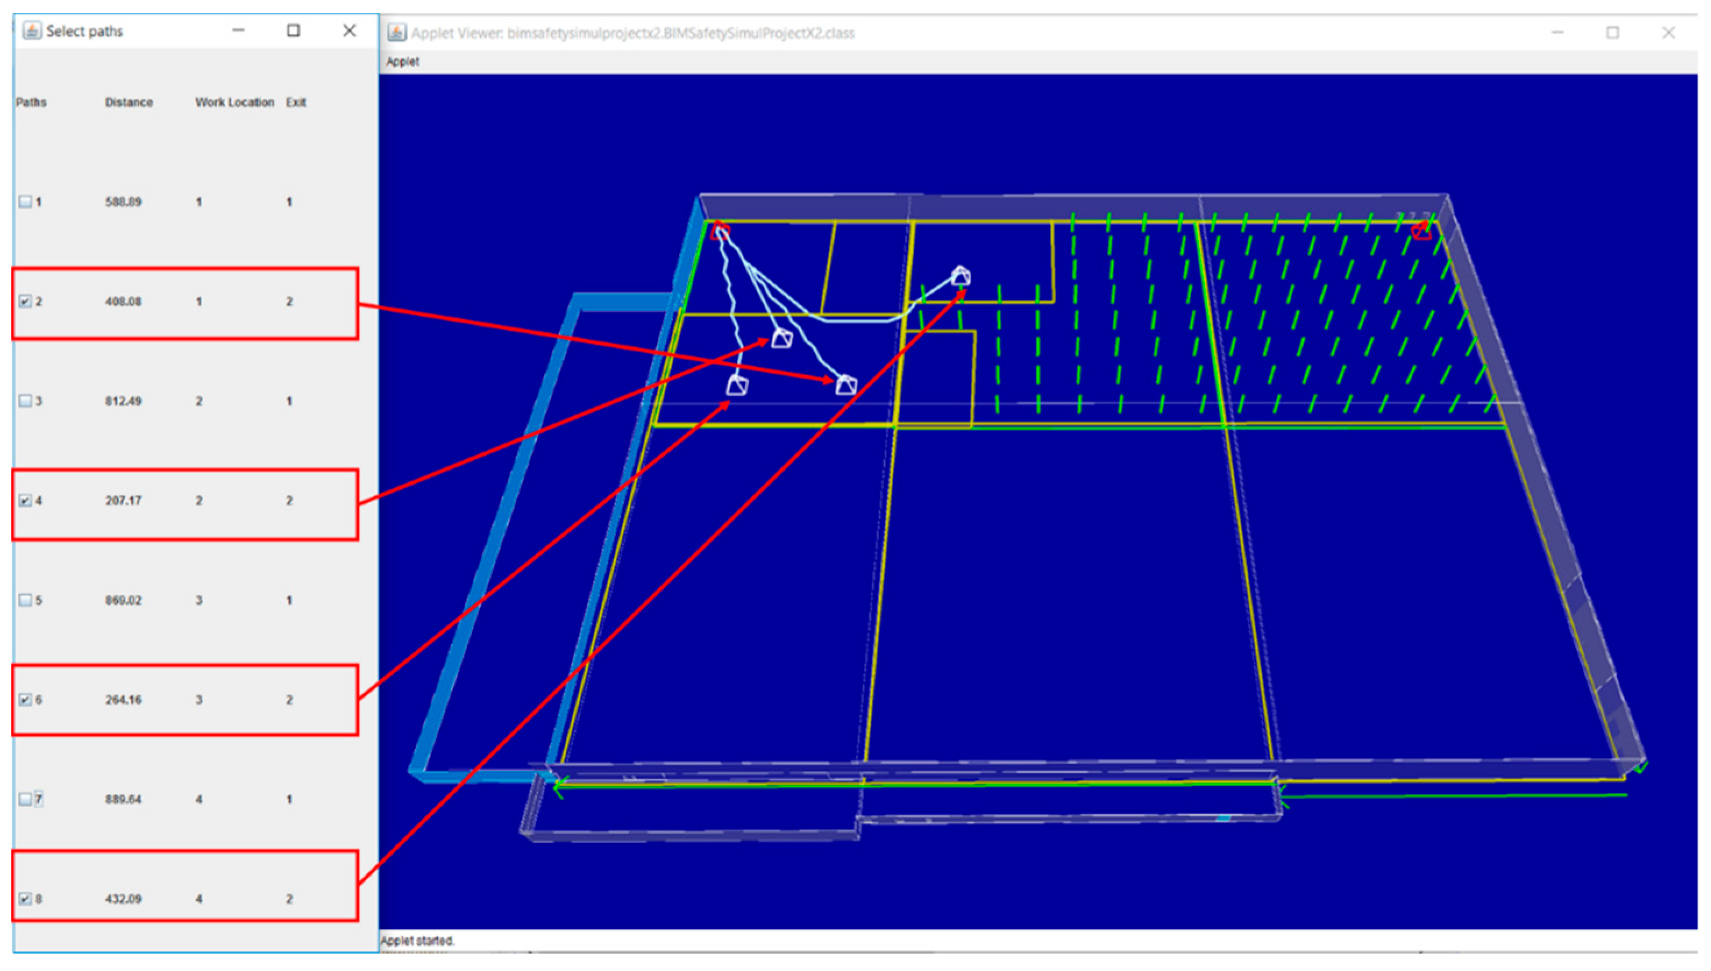
Task: Deselect path 4 checkbox
Action: (x=26, y=500)
